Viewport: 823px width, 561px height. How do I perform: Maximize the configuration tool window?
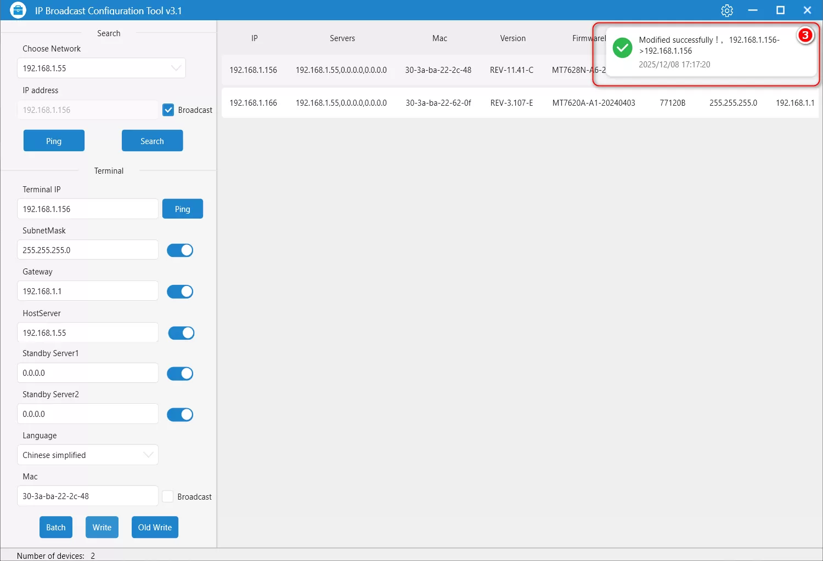[x=780, y=10]
